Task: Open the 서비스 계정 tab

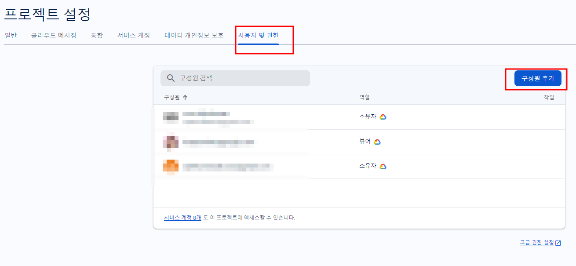Action: click(133, 36)
